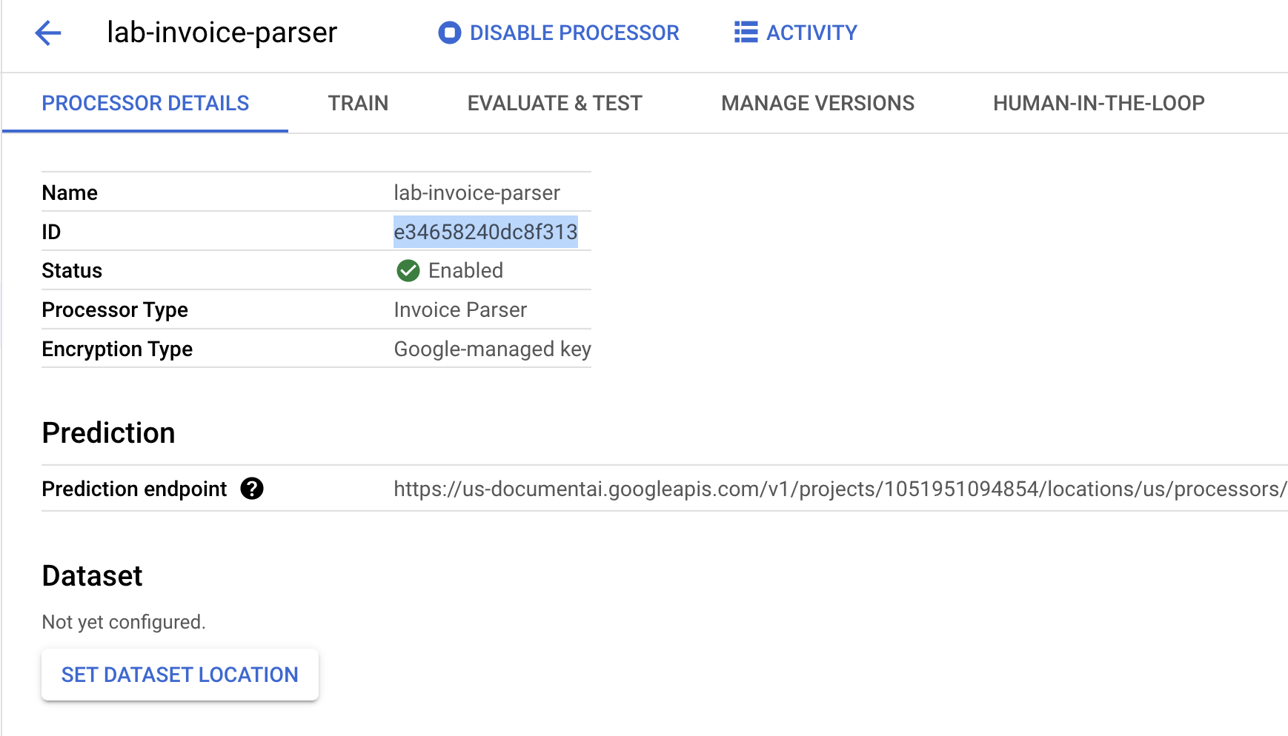Click the Dataset section heading

click(92, 575)
